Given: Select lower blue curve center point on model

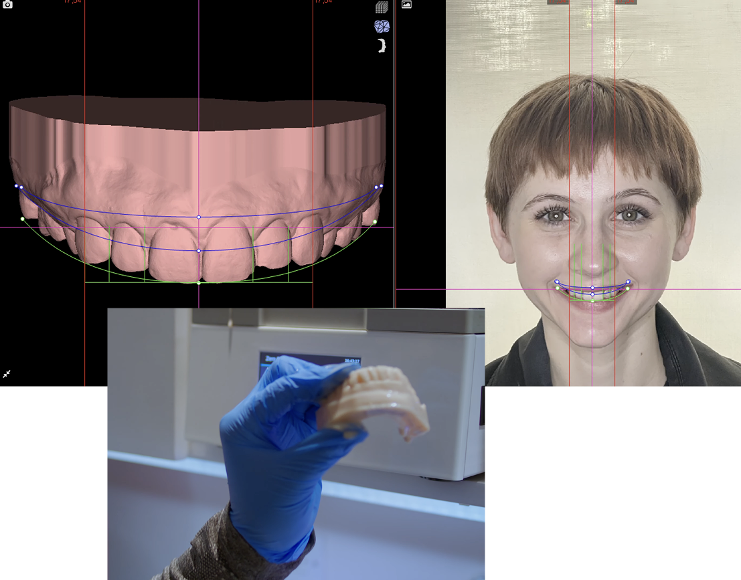Looking at the screenshot, I should click(x=199, y=251).
